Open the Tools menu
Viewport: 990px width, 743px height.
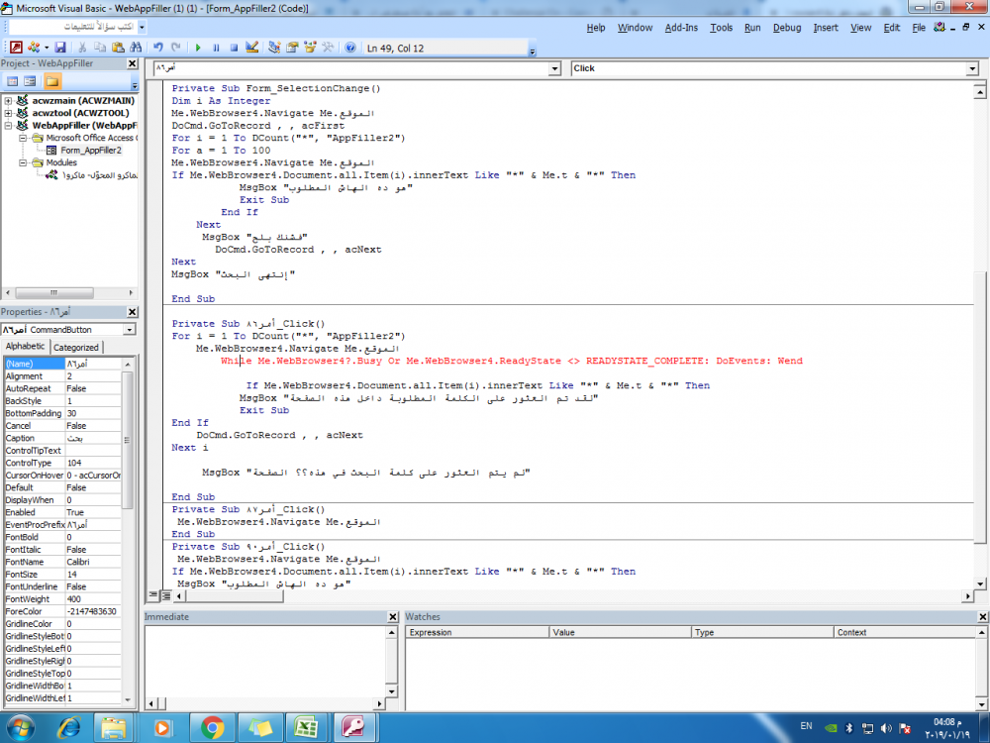coord(721,27)
